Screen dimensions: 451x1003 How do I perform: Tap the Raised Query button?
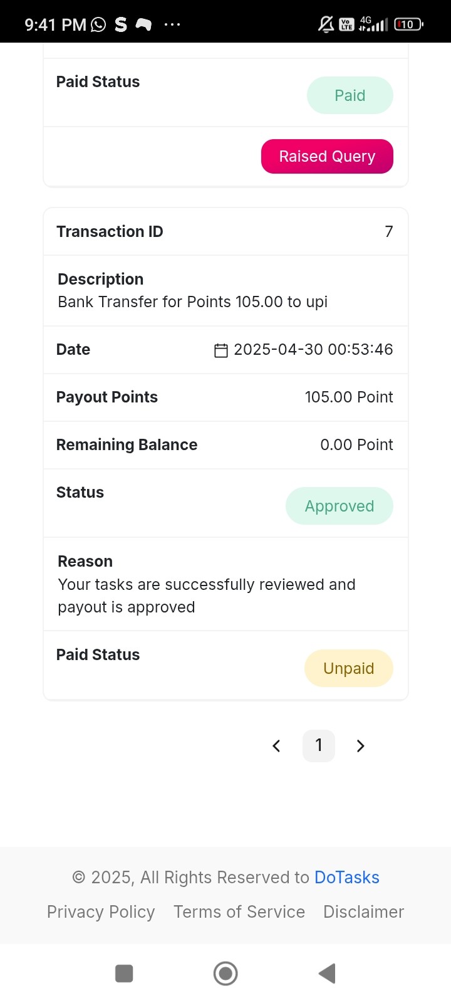[x=327, y=156]
